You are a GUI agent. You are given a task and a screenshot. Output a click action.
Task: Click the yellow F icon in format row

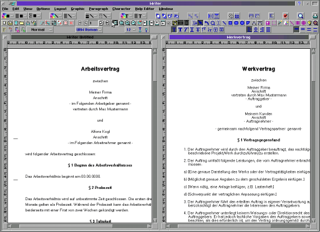pyautogui.click(x=4, y=30)
